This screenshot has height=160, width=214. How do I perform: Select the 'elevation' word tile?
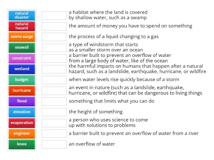[x=22, y=112]
